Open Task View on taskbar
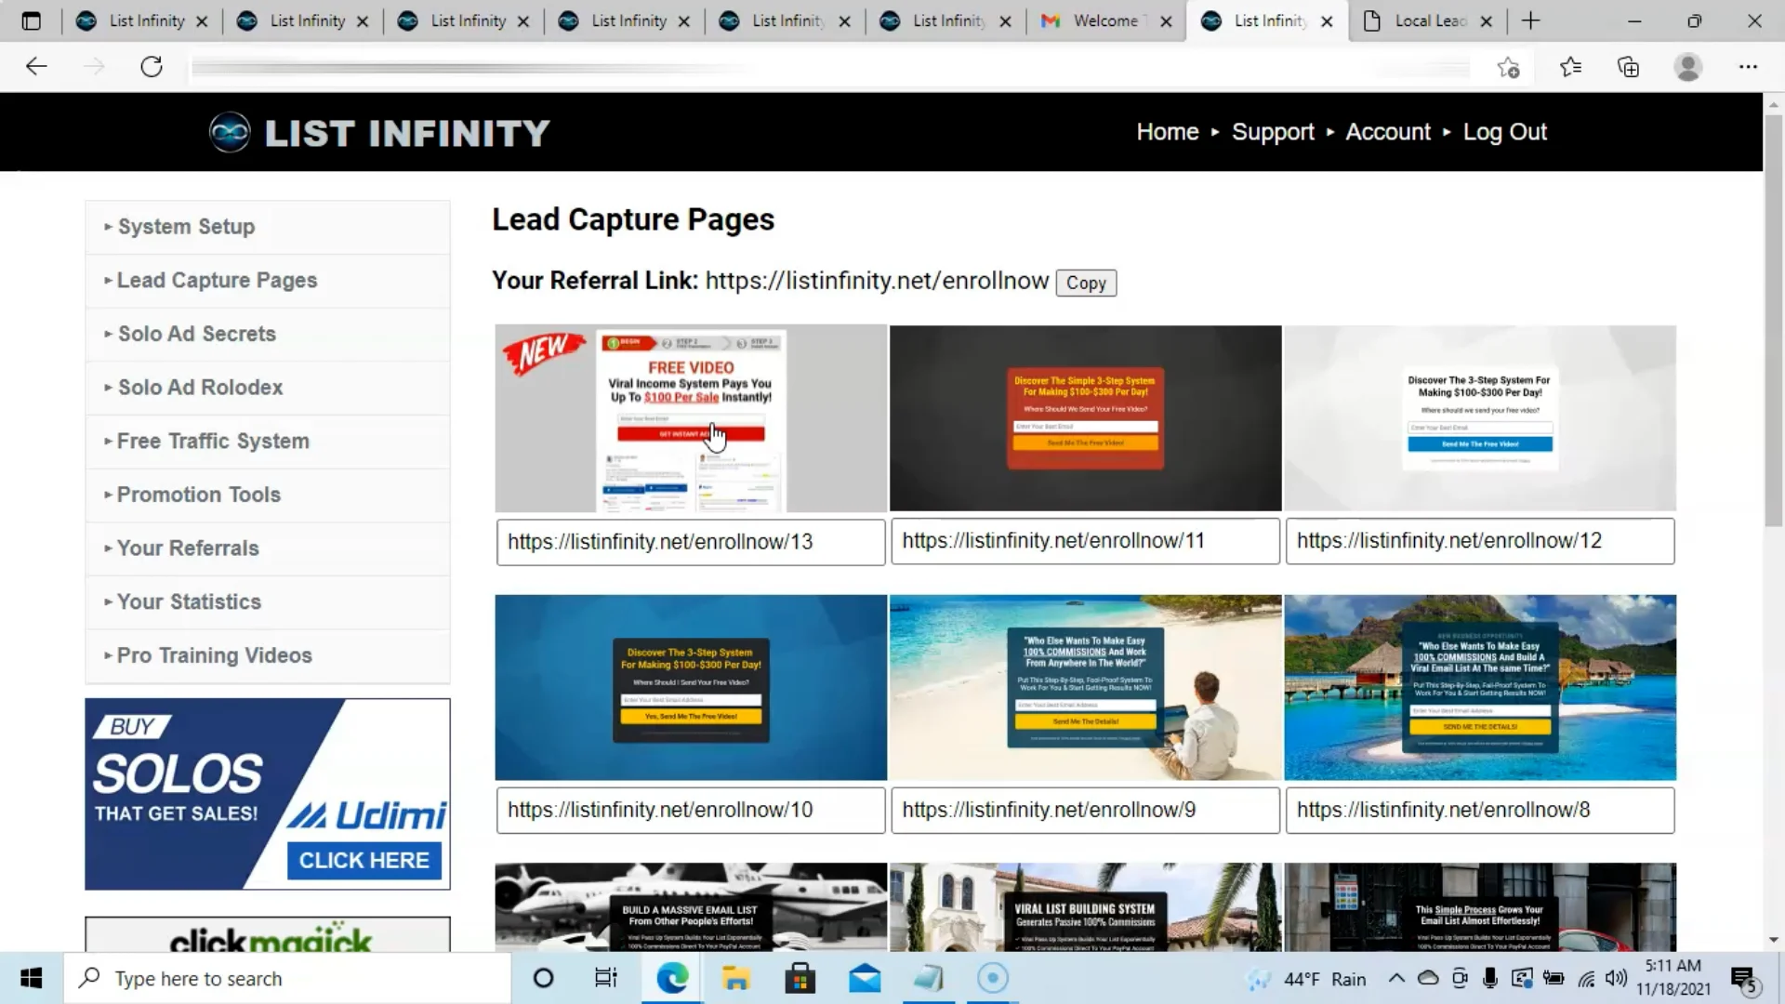 (x=605, y=978)
